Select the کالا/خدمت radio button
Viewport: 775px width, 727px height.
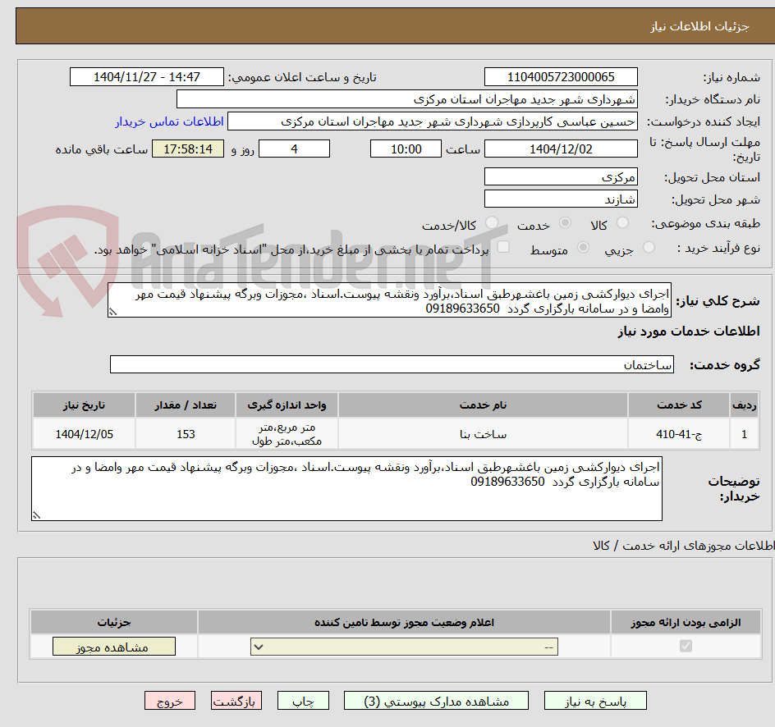pos(492,223)
